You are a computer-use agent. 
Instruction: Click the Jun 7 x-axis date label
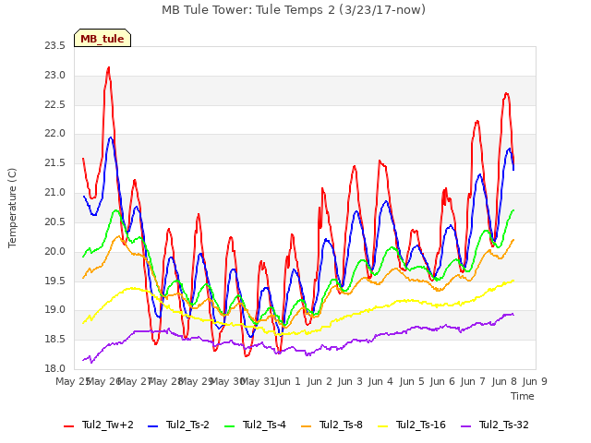(x=473, y=381)
